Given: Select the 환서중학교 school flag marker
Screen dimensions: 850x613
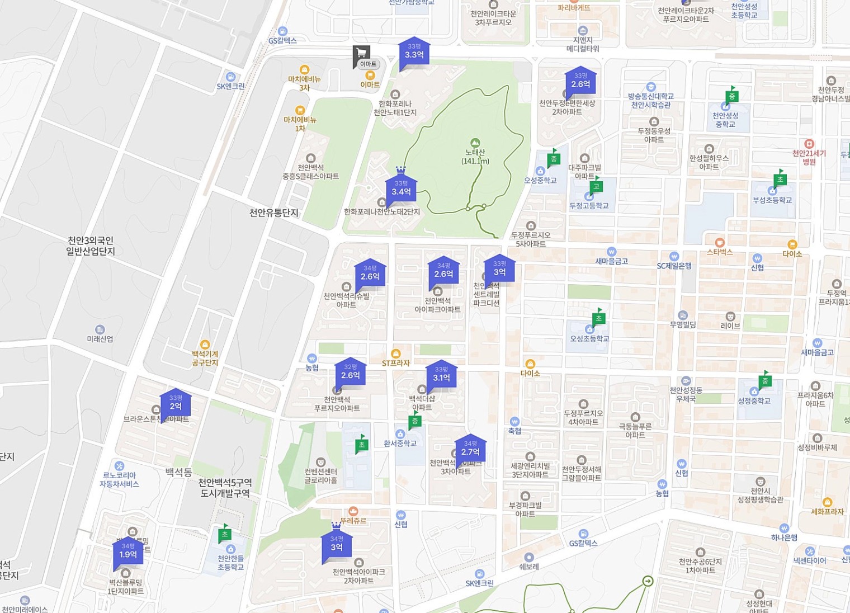Looking at the screenshot, I should [414, 421].
